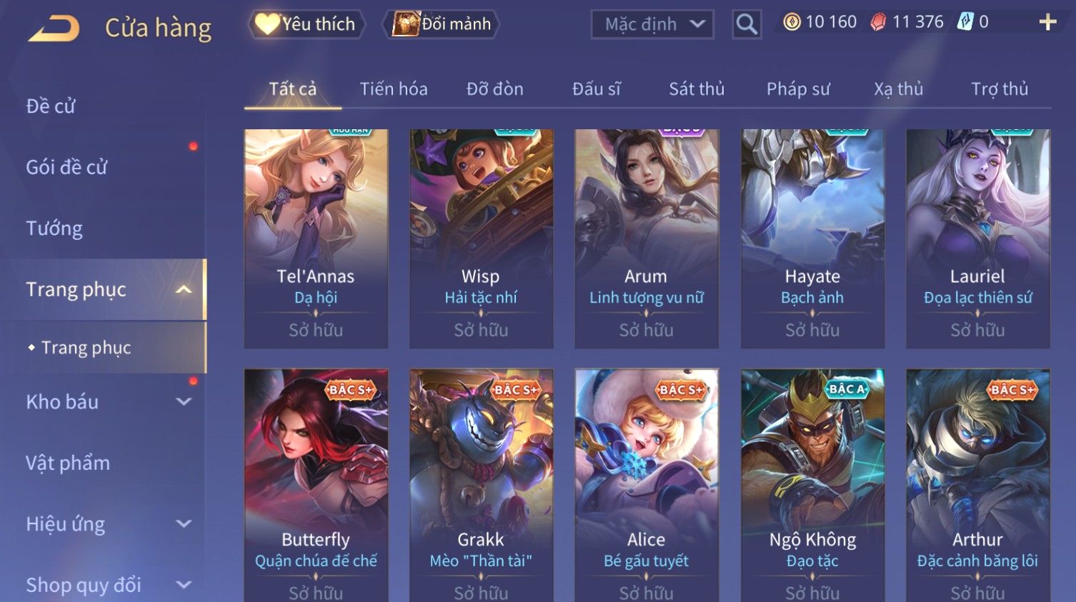Viewport: 1076px width, 602px height.
Task: Go to Tướng in the sidebar
Action: (x=54, y=229)
